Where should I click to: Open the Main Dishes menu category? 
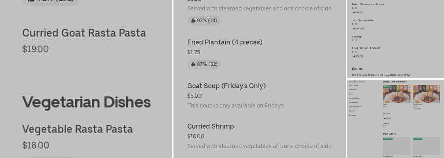point(353,85)
